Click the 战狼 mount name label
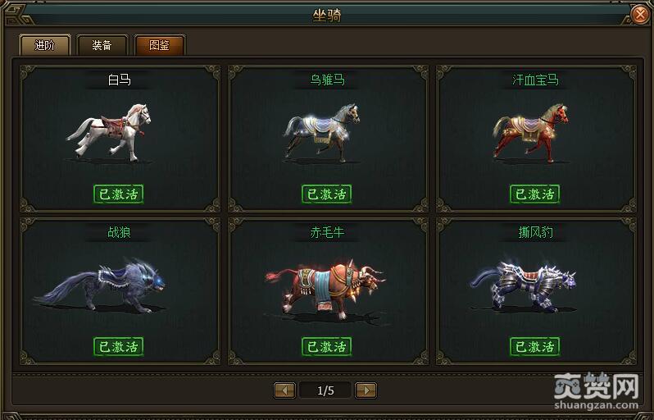 (120, 232)
